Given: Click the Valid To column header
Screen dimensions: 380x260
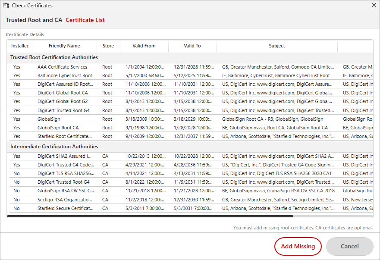Looking at the screenshot, I should pos(192,46).
